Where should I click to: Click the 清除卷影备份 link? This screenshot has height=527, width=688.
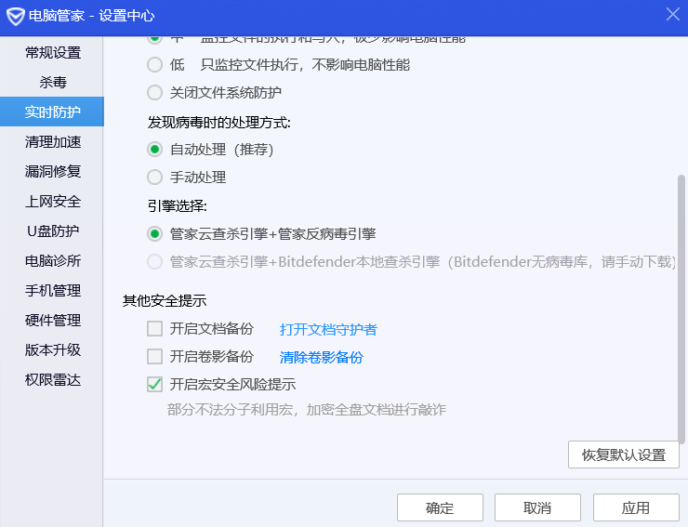pos(321,357)
